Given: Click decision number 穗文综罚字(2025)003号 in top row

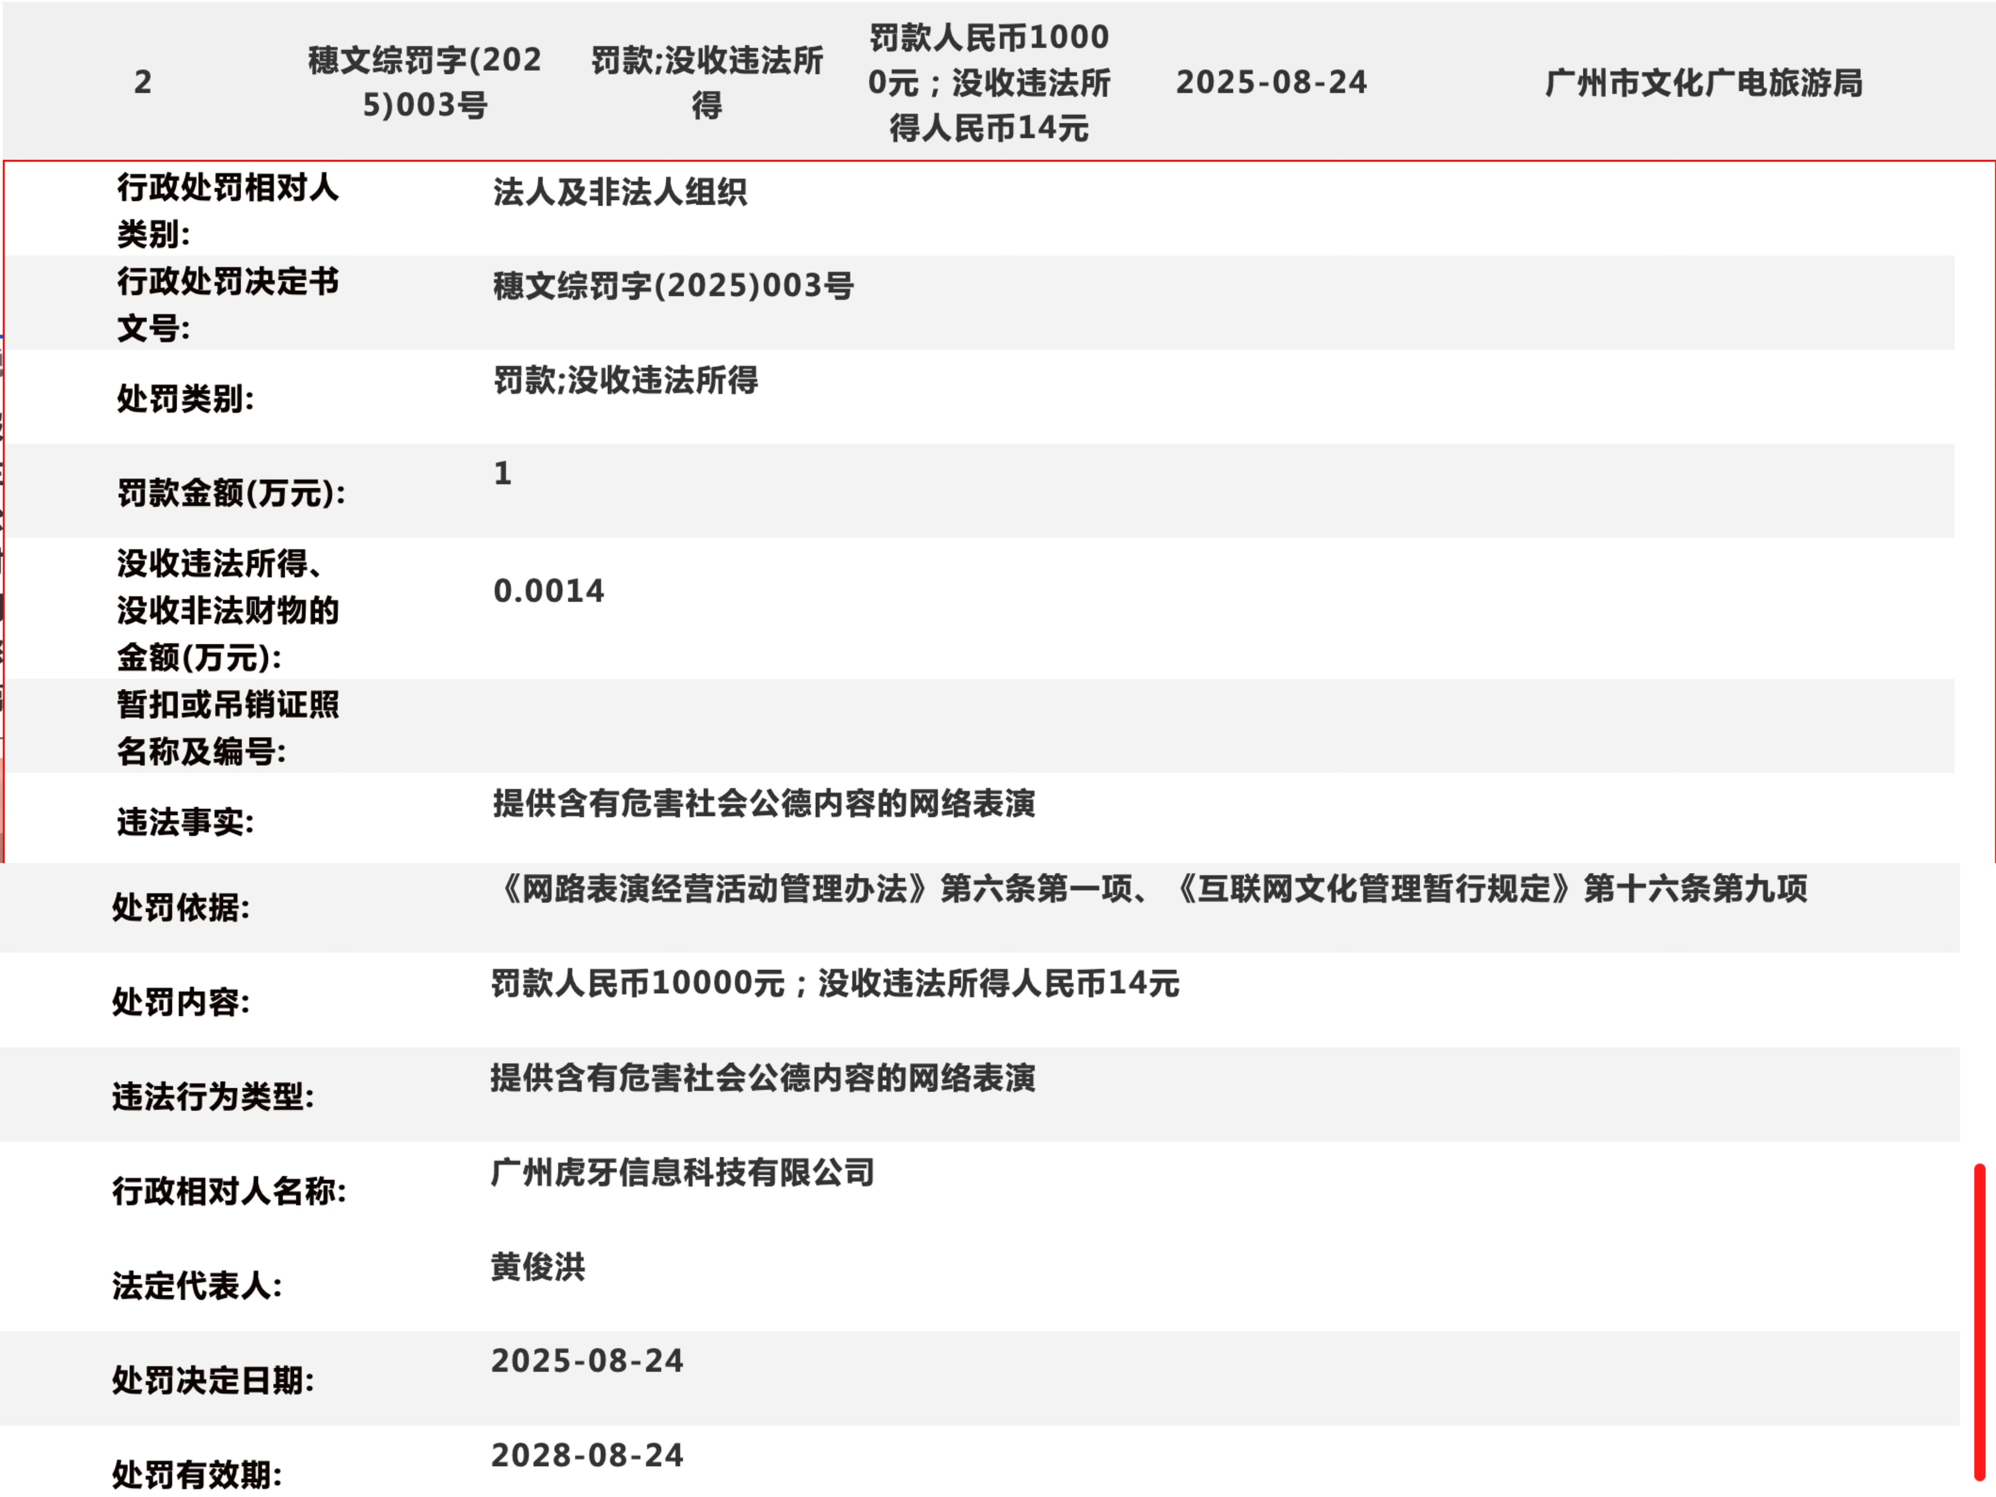Looking at the screenshot, I should coord(425,82).
